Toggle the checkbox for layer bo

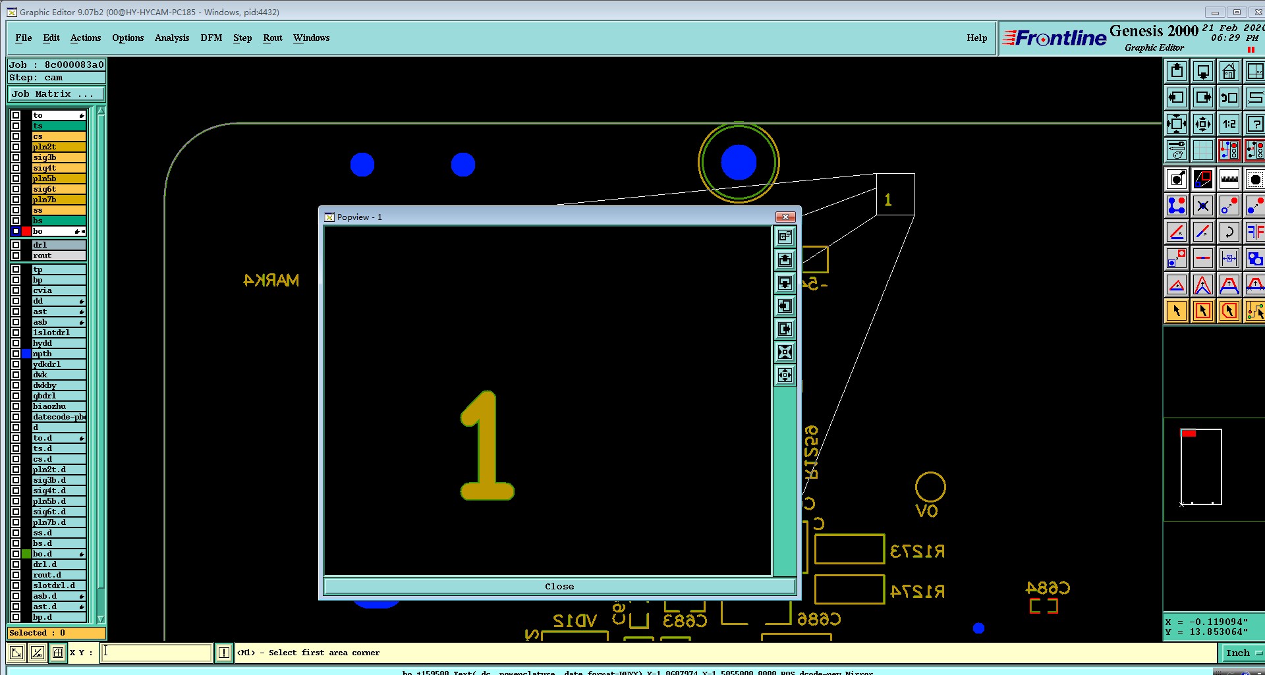[16, 231]
